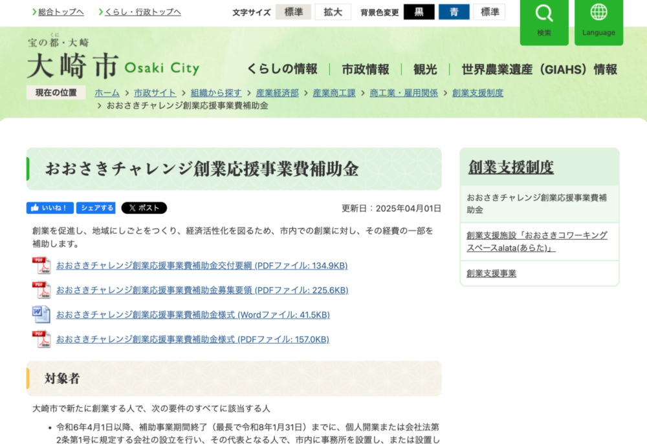
Task: Switch background color to 青
Action: coord(454,12)
